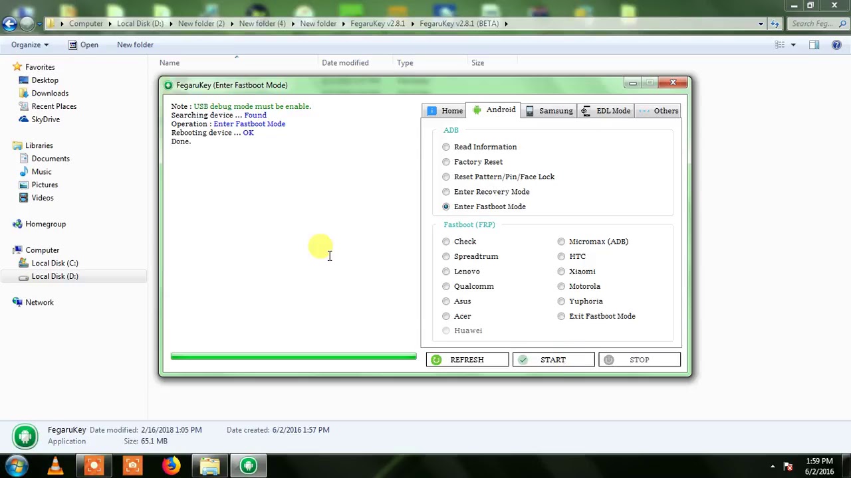Toggle the preview pane icon
The width and height of the screenshot is (851, 478).
point(814,44)
